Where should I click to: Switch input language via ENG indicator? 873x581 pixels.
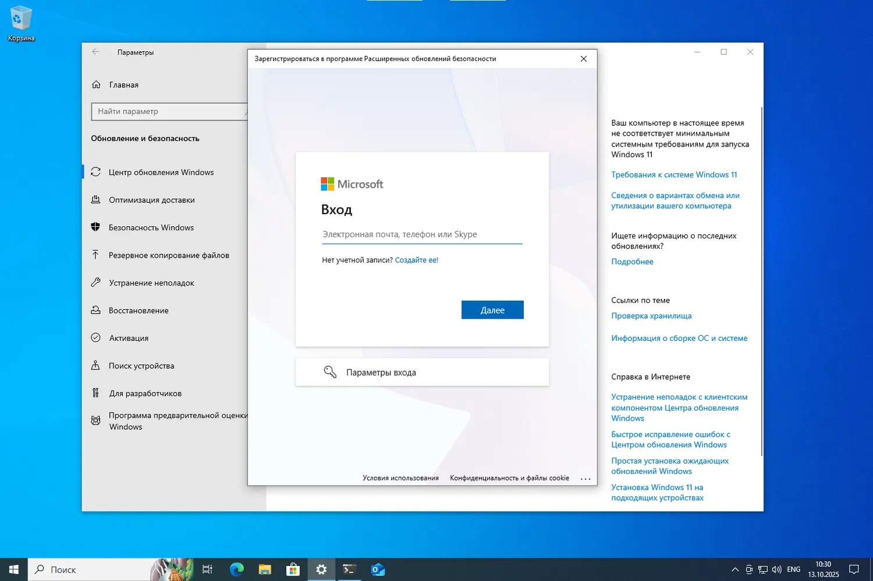pyautogui.click(x=793, y=569)
